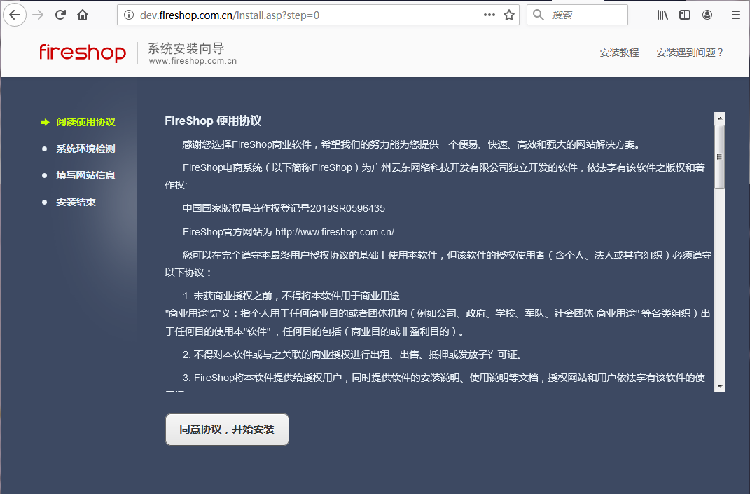
Task: Open the Firefox account icon
Action: [707, 15]
